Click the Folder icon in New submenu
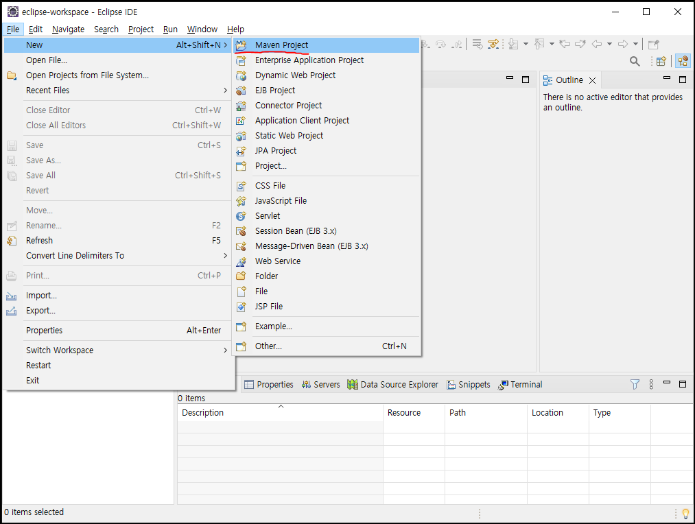 241,276
